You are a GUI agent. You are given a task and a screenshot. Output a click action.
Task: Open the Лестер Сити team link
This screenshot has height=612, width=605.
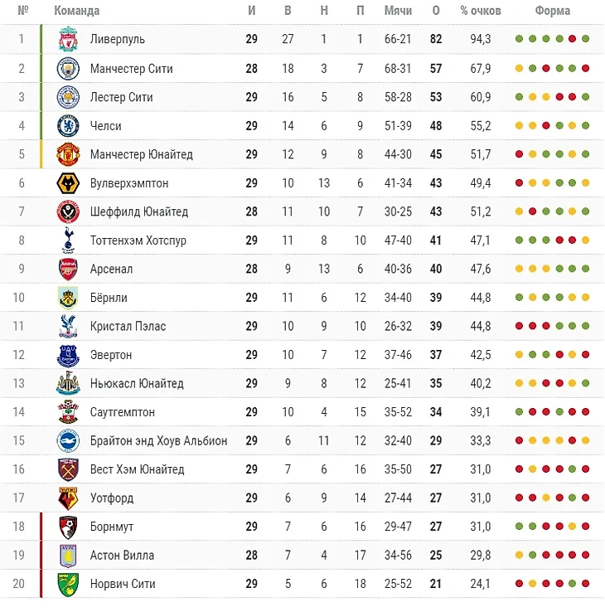click(121, 97)
